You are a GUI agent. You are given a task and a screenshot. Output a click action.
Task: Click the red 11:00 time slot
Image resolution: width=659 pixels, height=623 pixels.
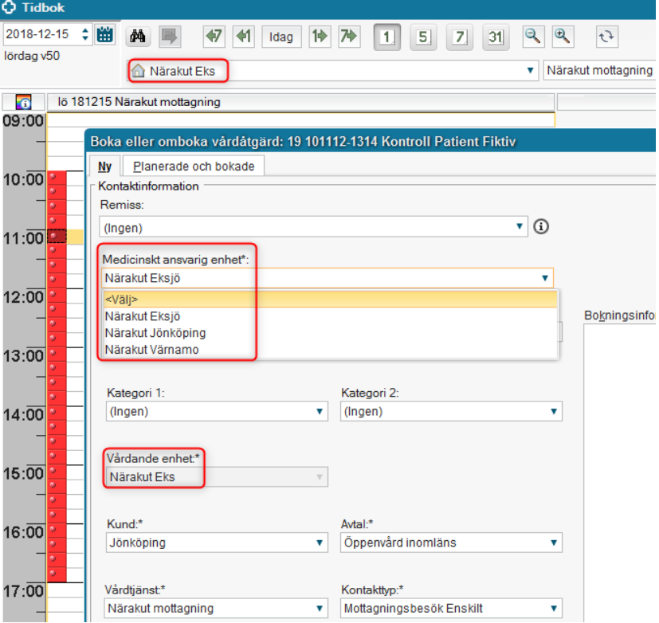pyautogui.click(x=56, y=237)
